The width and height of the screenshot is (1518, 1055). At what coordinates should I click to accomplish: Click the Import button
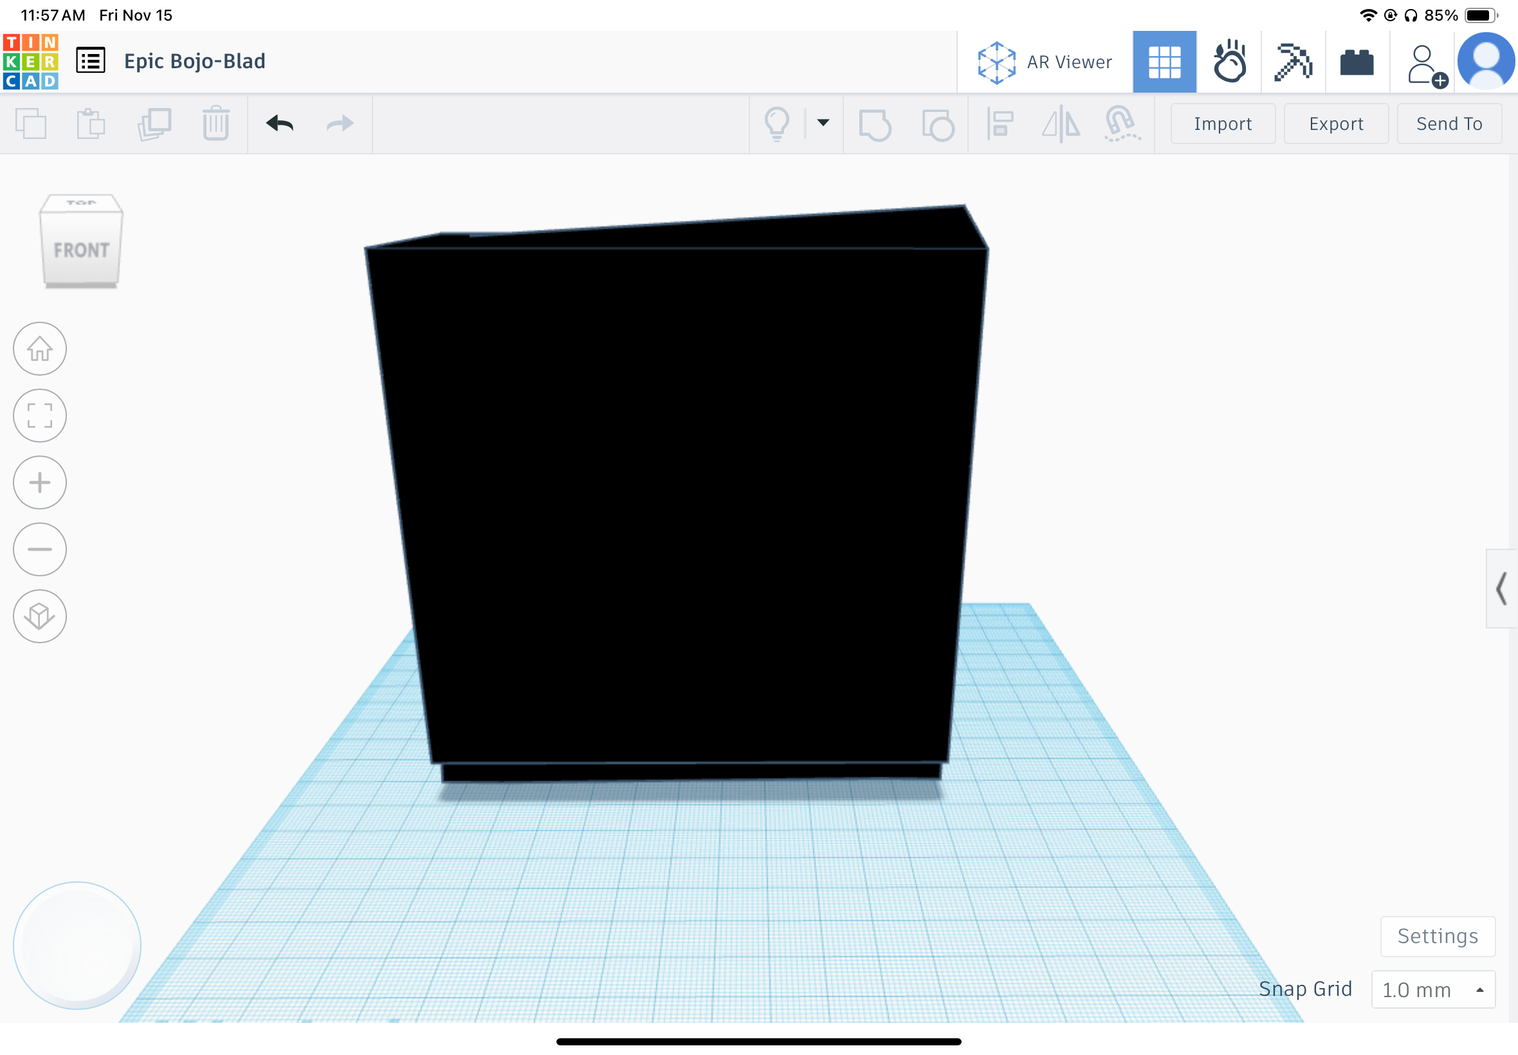pos(1222,124)
